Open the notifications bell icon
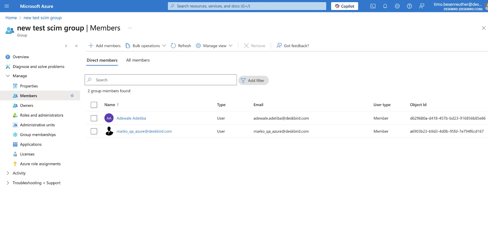This screenshot has width=488, height=231. pyautogui.click(x=385, y=6)
